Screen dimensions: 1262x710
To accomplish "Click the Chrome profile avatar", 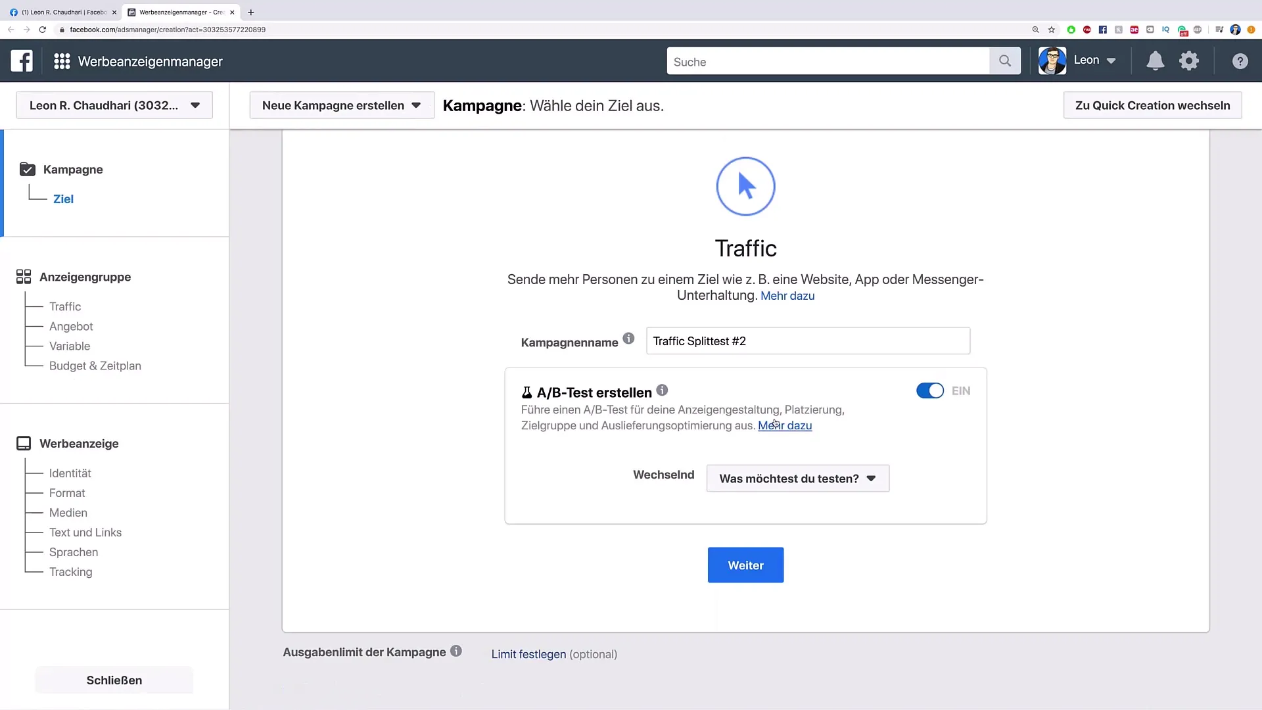I will [x=1236, y=30].
